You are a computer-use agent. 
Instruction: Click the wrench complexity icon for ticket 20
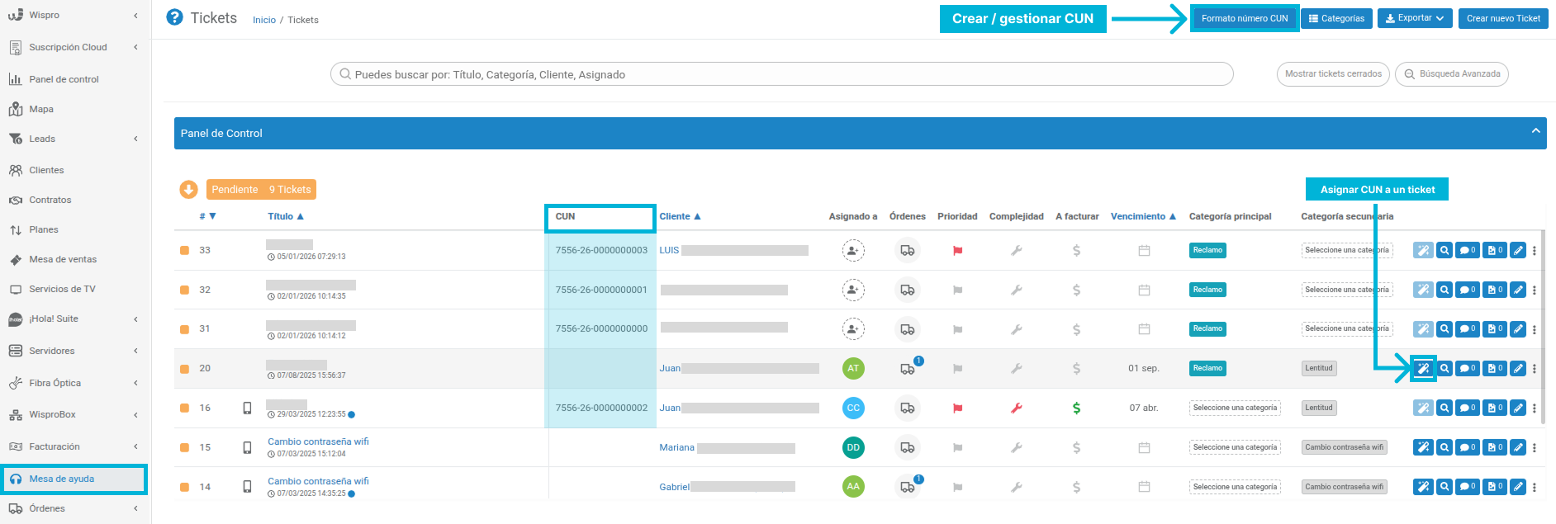coord(1017,368)
